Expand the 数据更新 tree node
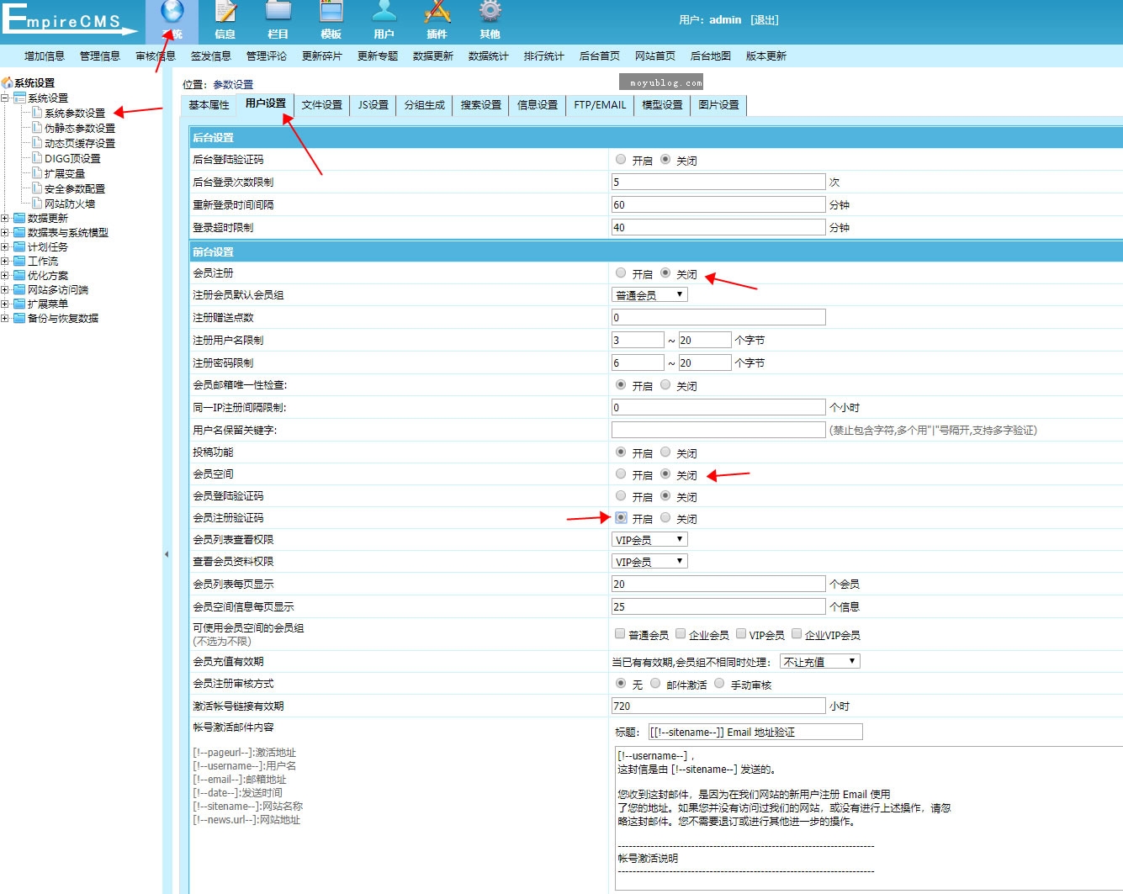 click(x=7, y=217)
